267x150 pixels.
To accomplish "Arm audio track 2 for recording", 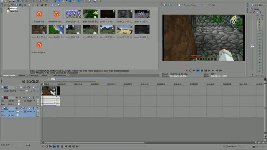I will click(x=17, y=97).
